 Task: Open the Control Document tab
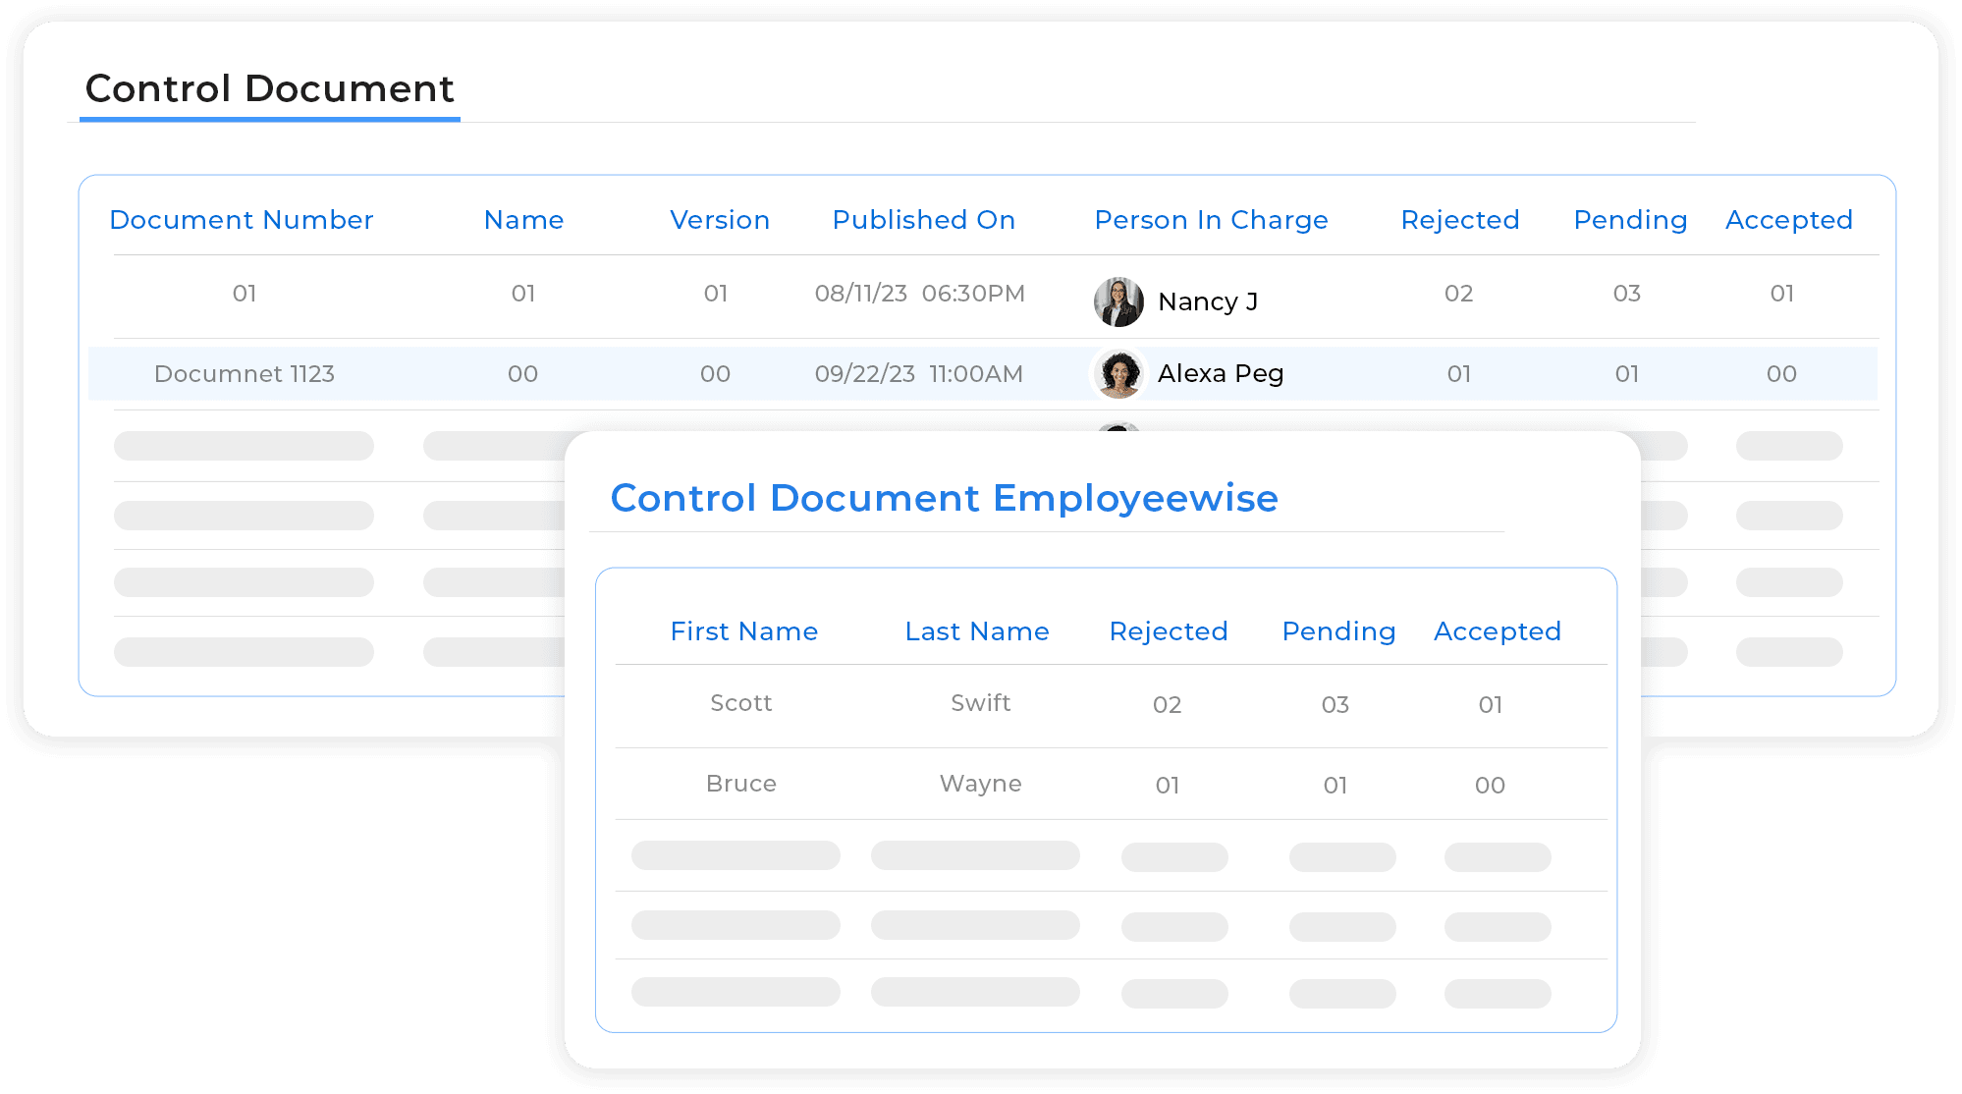[x=269, y=89]
